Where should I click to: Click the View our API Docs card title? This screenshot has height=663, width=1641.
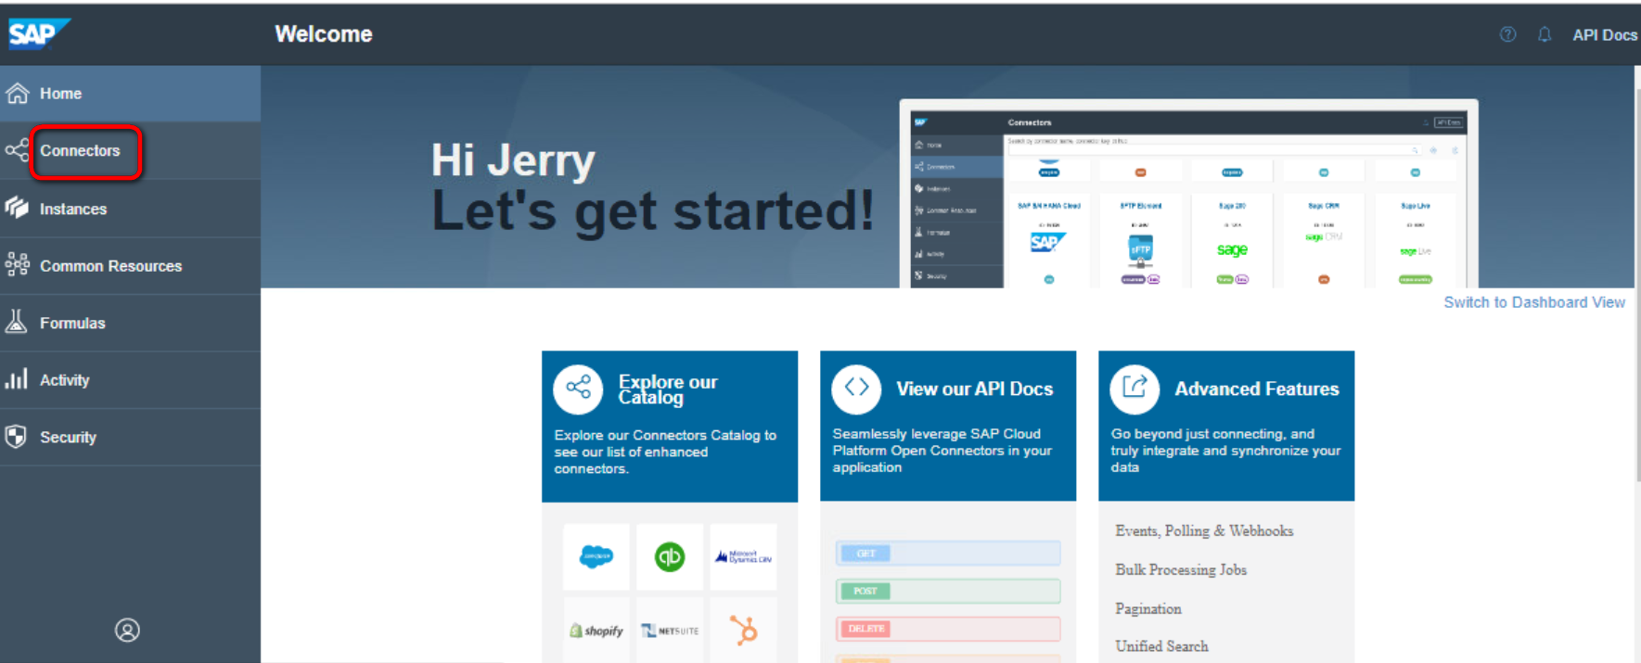(975, 389)
